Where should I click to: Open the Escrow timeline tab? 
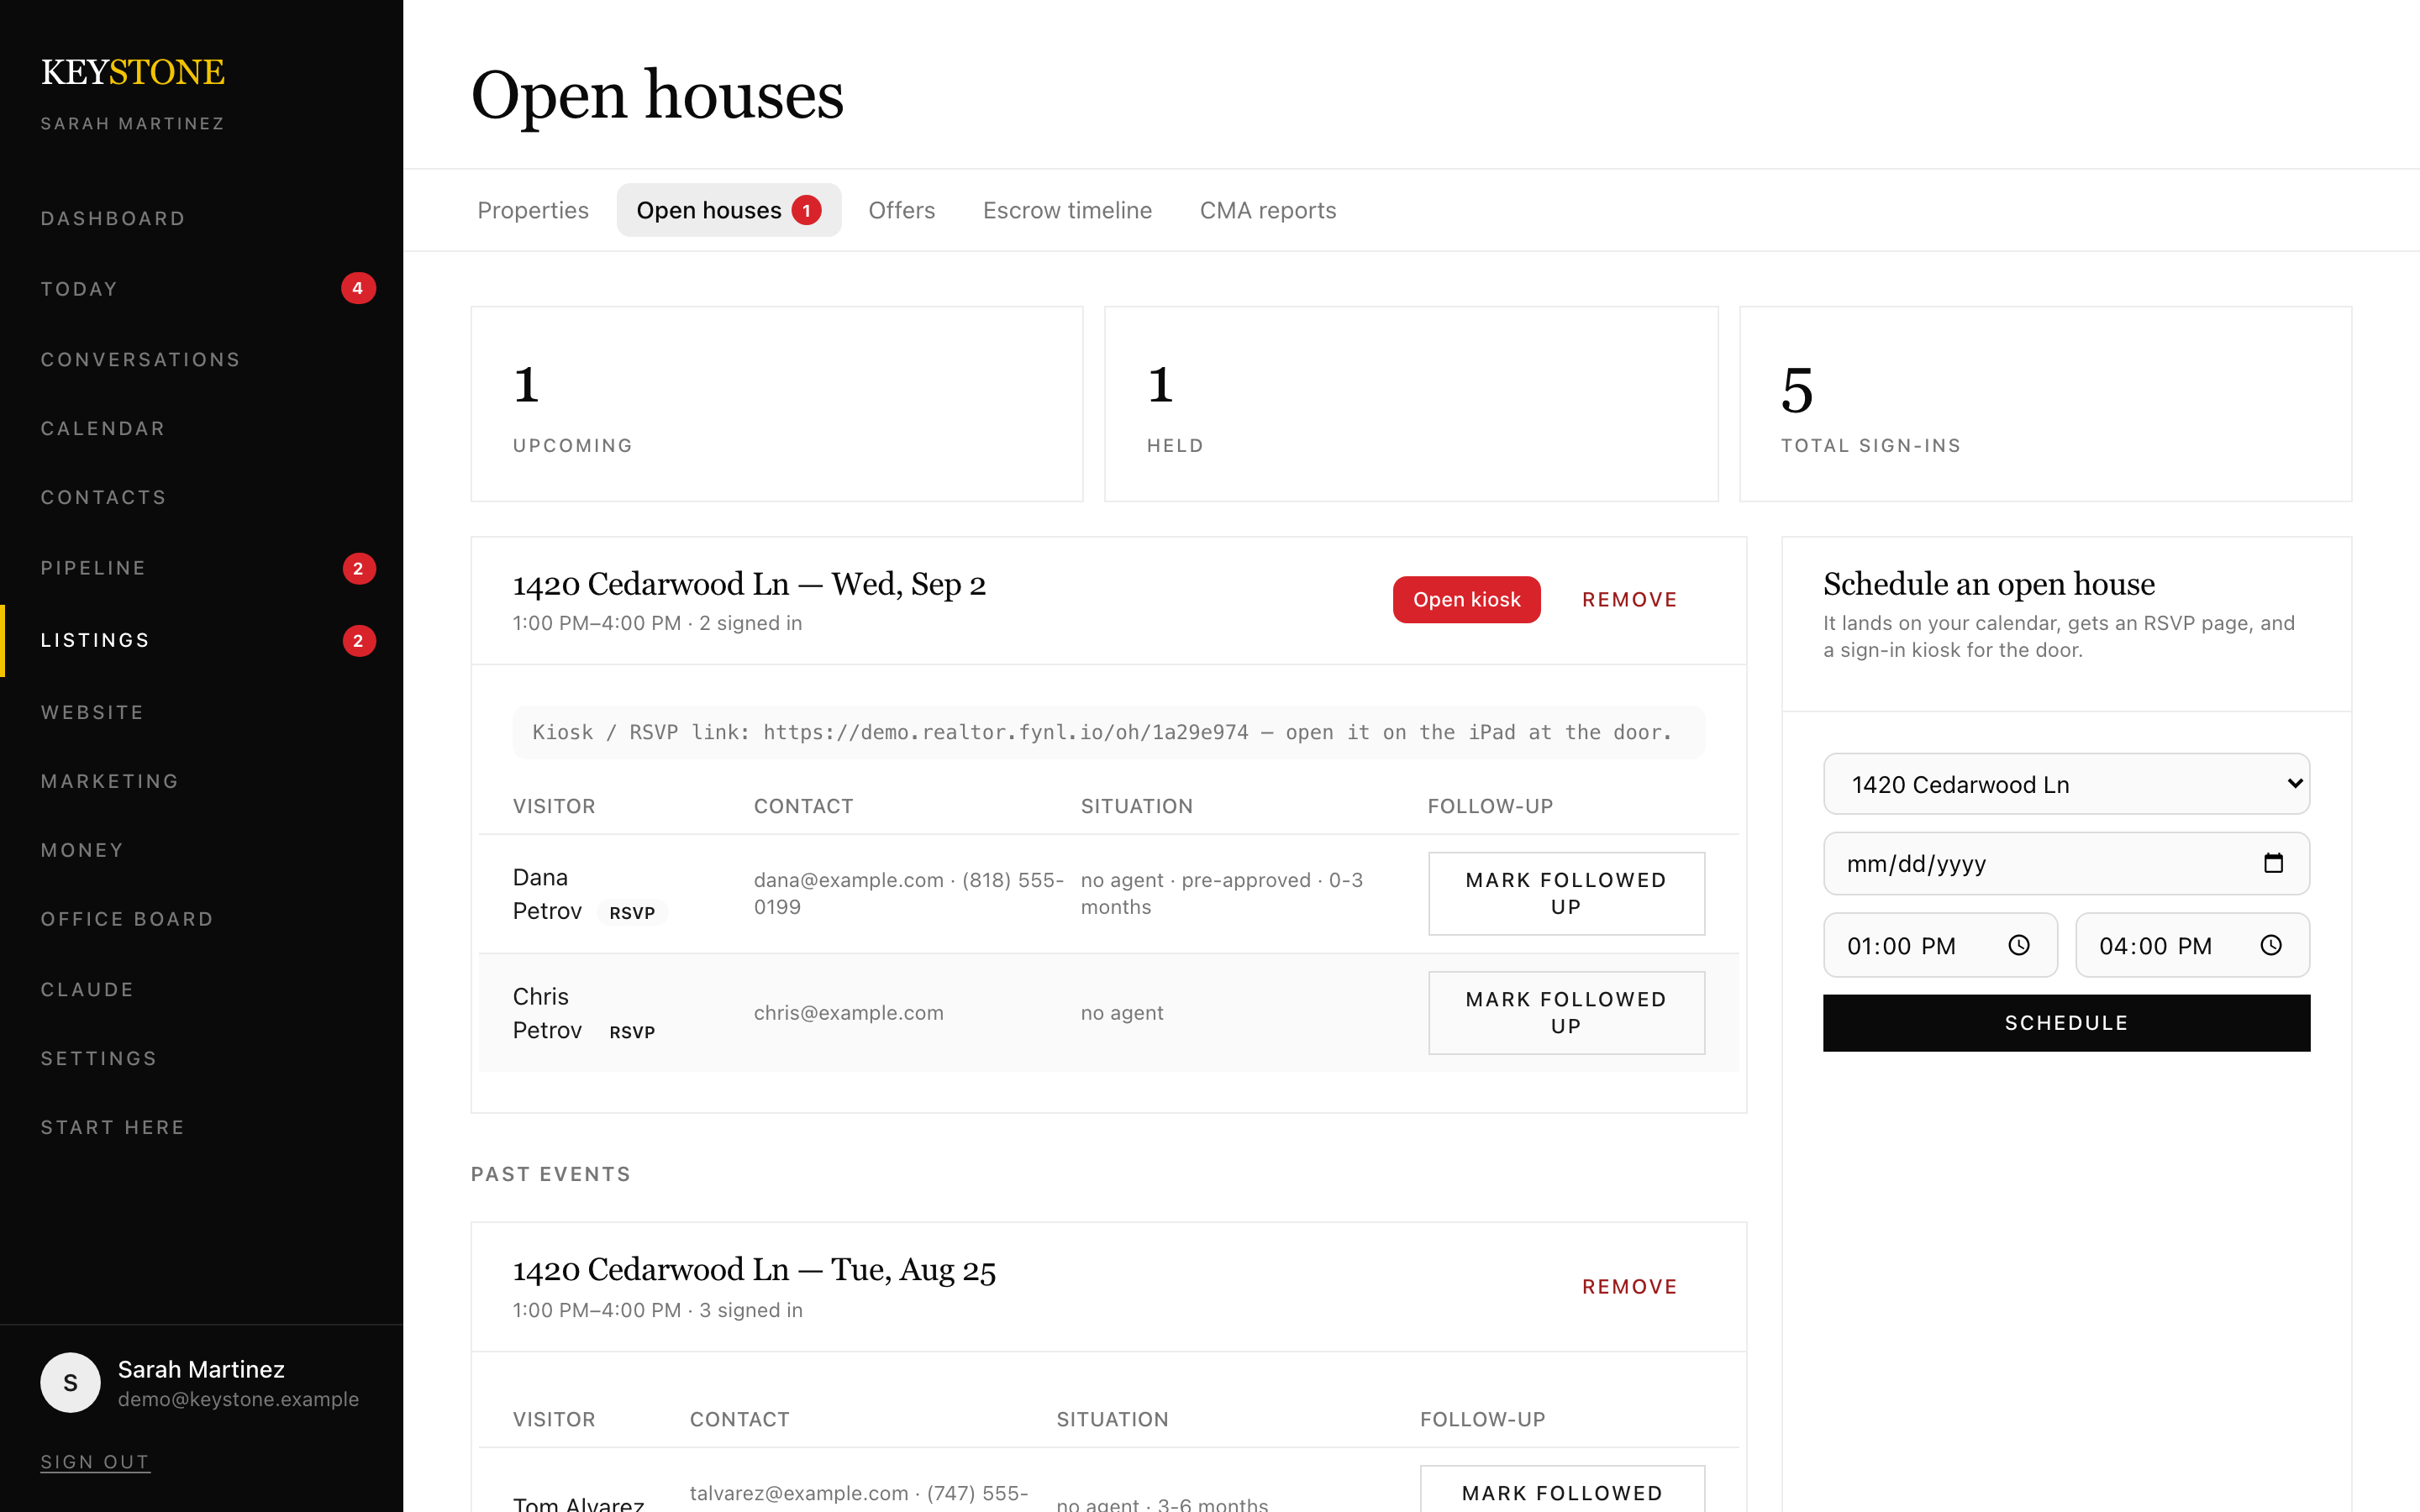coord(1067,210)
